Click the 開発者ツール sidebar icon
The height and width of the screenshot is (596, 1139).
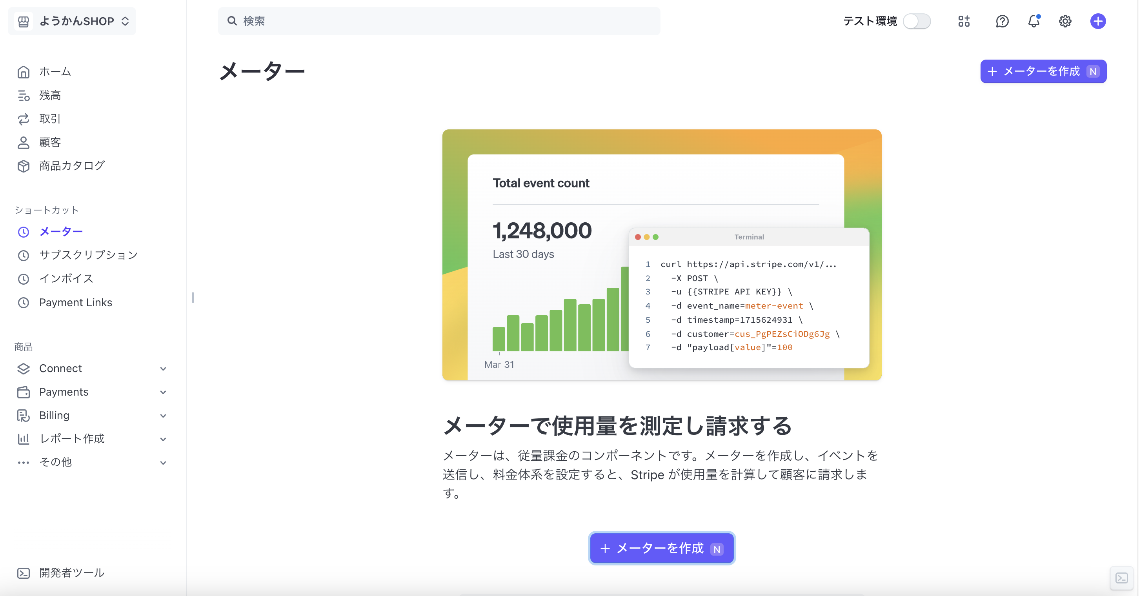[24, 573]
